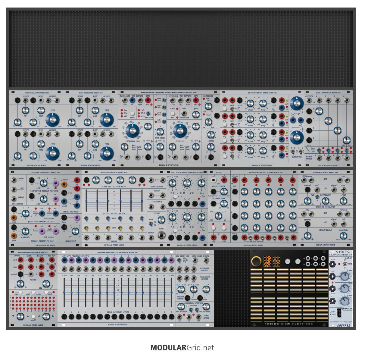This screenshot has height=354, width=365.
Task: Click the leftmost Dual Oscillator's upper 1V/OCT jack
Action: tap(41, 100)
